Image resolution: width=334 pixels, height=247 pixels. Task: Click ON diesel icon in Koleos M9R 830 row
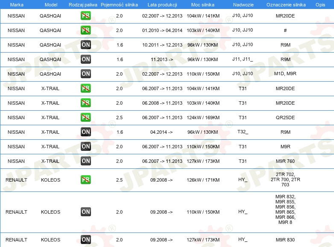pos(85,240)
